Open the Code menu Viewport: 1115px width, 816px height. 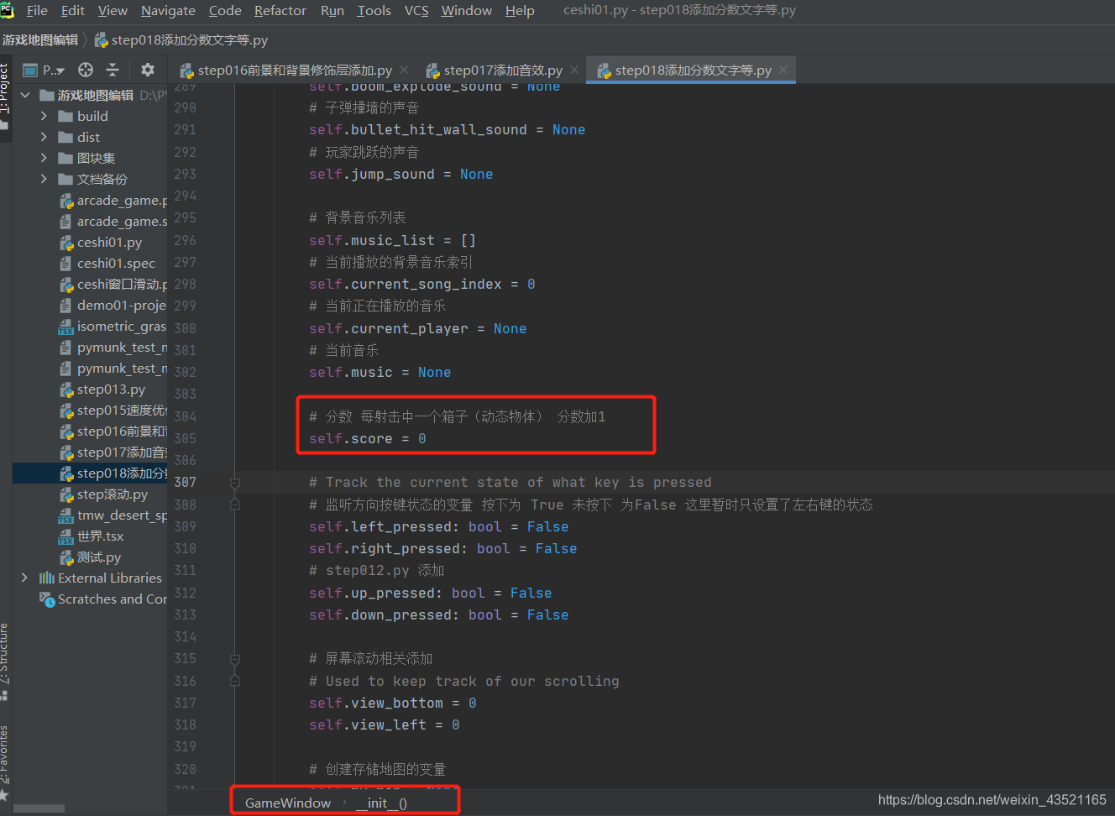225,11
